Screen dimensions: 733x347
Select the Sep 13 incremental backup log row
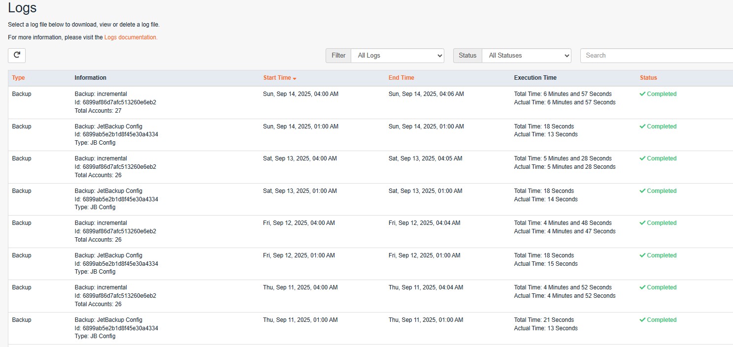(370, 167)
